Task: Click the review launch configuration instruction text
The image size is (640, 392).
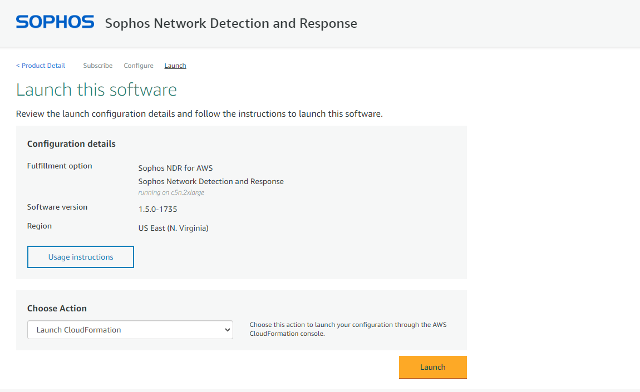Action: coord(199,114)
